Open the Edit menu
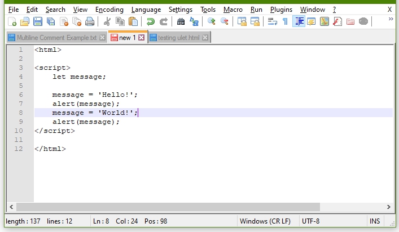The image size is (399, 232). 32,10
